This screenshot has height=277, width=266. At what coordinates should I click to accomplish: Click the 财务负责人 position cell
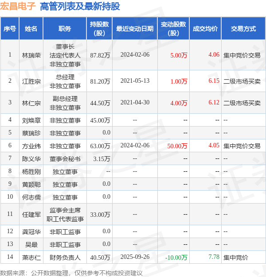tap(65, 258)
